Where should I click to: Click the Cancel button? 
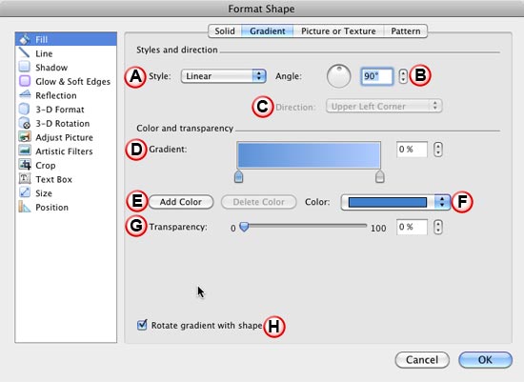[x=422, y=360]
